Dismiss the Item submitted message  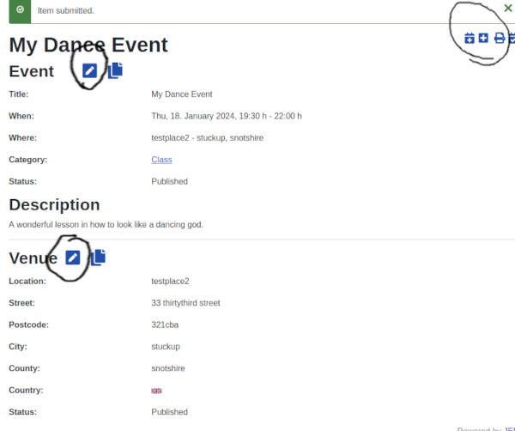pyautogui.click(x=508, y=9)
